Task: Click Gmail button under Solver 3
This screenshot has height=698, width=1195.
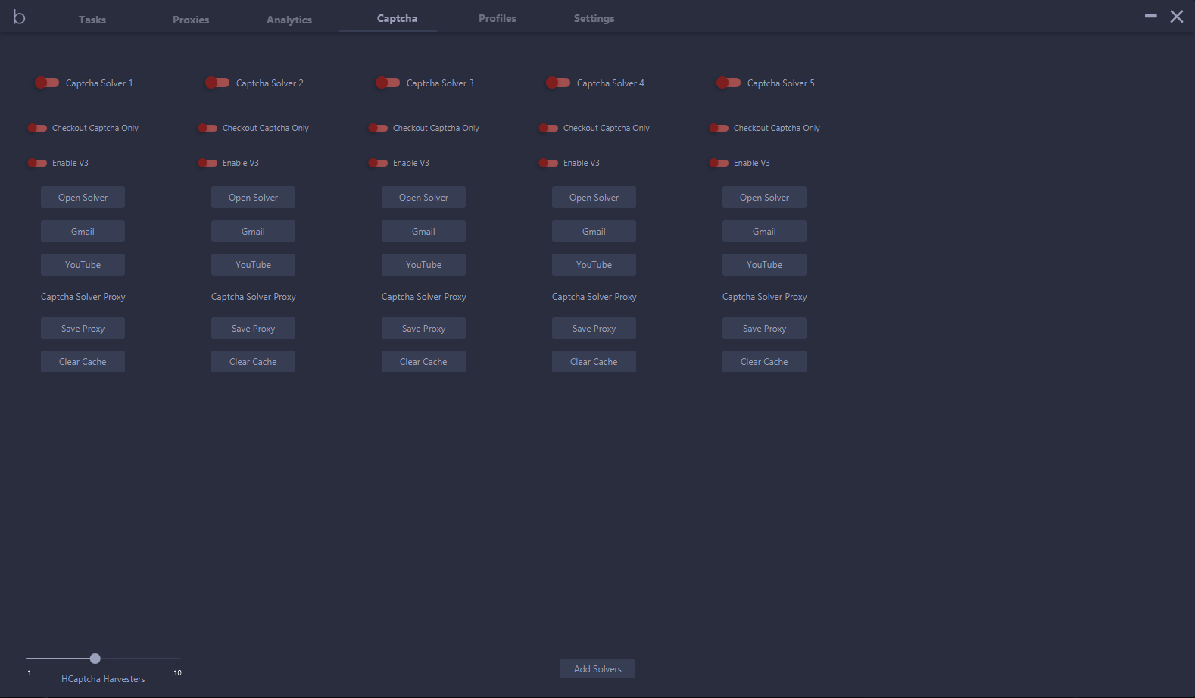Action: click(423, 232)
